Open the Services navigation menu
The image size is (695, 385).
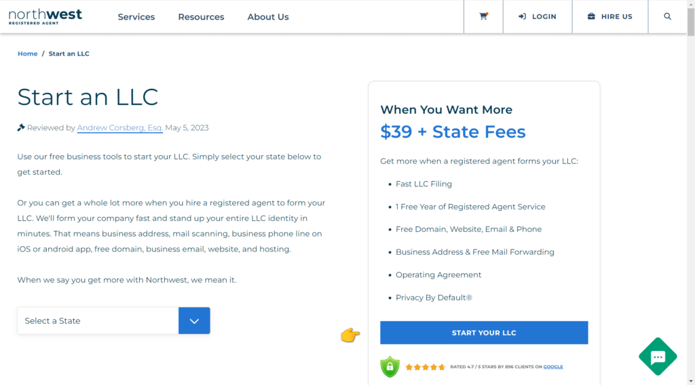pyautogui.click(x=136, y=17)
